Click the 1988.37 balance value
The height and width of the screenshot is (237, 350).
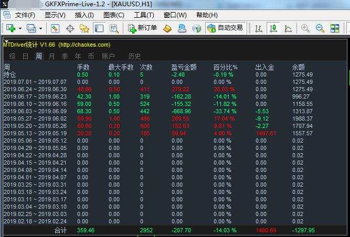click(302, 118)
